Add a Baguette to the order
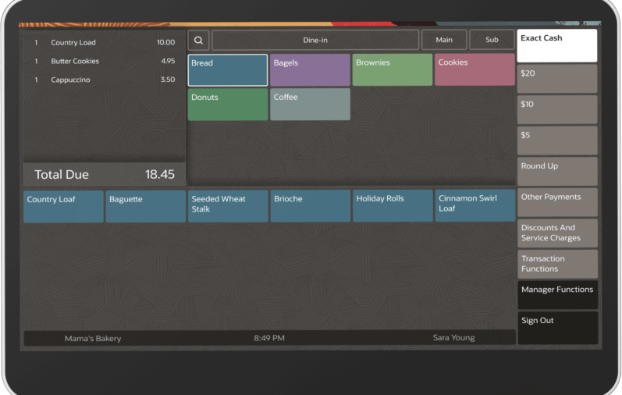The width and height of the screenshot is (622, 395). coord(145,206)
